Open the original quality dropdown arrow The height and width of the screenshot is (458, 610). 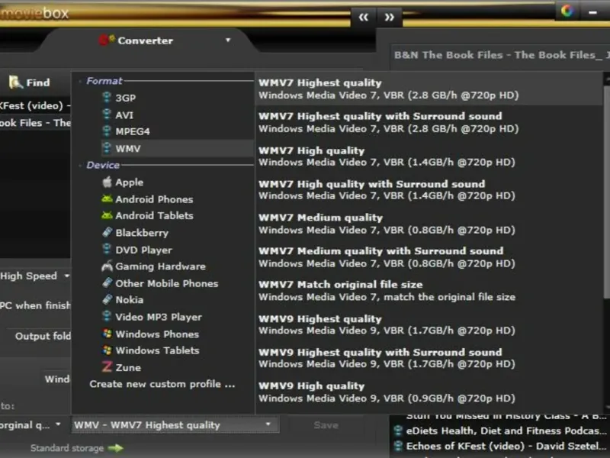pos(58,424)
